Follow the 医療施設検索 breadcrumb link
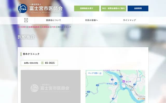 [34, 27]
